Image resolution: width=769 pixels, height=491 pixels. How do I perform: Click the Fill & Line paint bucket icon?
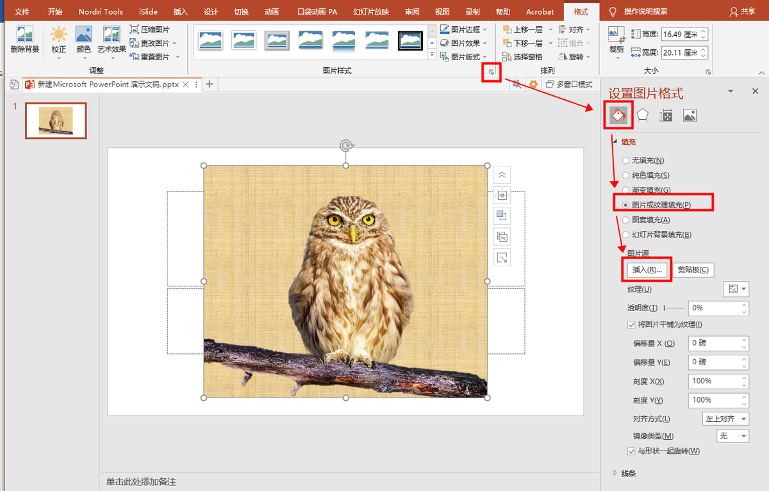[x=618, y=116]
